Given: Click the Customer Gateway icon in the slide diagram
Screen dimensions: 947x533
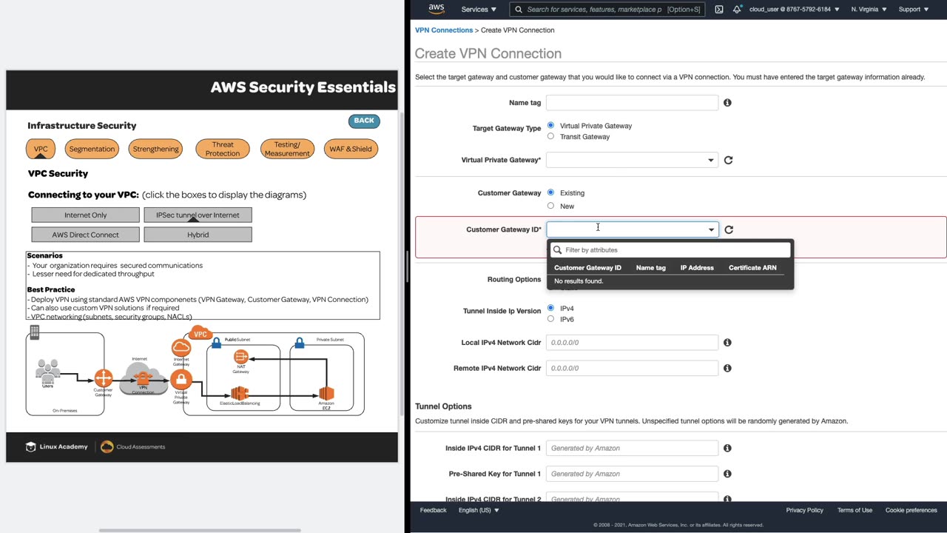Looking at the screenshot, I should (103, 379).
